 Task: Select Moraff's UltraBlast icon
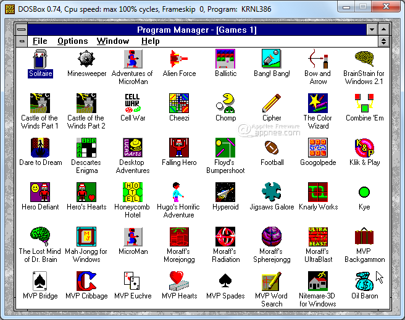pos(318,237)
